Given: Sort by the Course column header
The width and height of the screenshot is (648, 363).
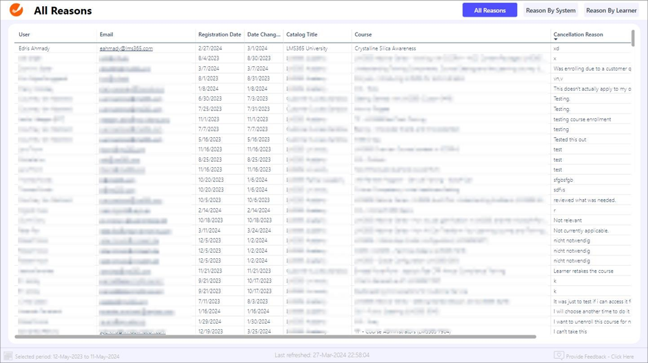Looking at the screenshot, I should pos(363,34).
